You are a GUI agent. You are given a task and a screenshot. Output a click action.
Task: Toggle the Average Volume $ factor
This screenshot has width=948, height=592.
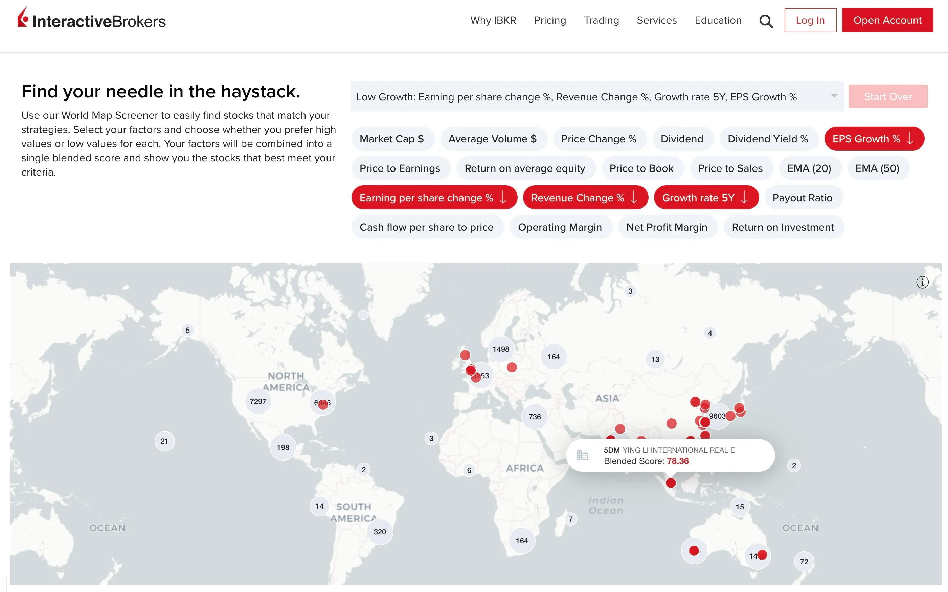point(493,139)
